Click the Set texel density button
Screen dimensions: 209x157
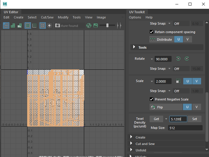pyautogui.click(x=194, y=119)
